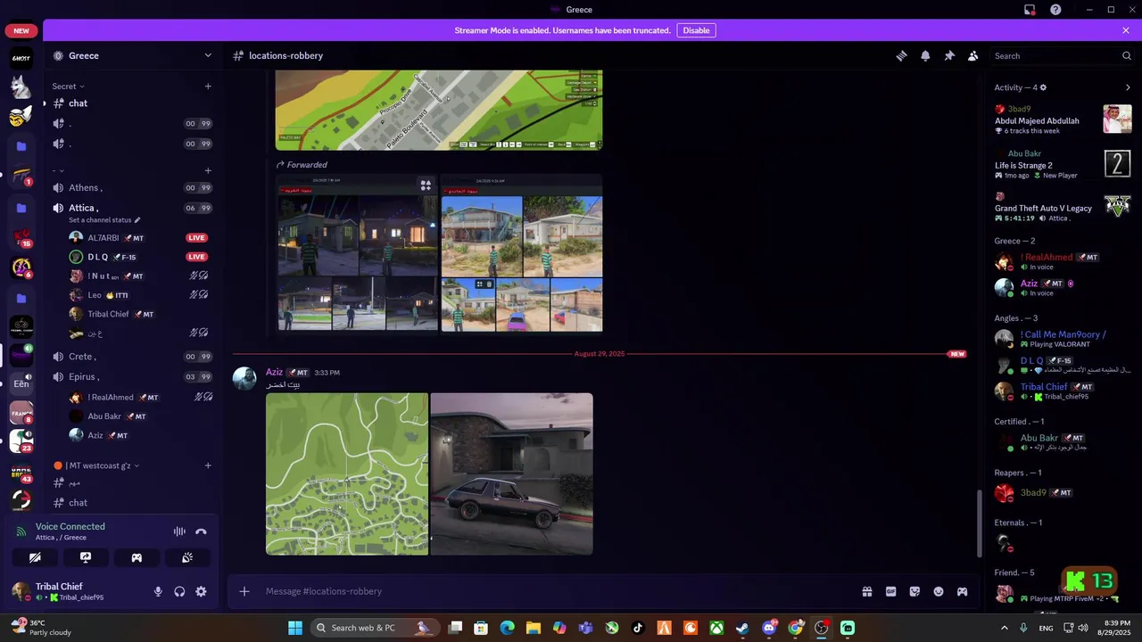
Task: Open noise suppression waveform icon
Action: (179, 531)
